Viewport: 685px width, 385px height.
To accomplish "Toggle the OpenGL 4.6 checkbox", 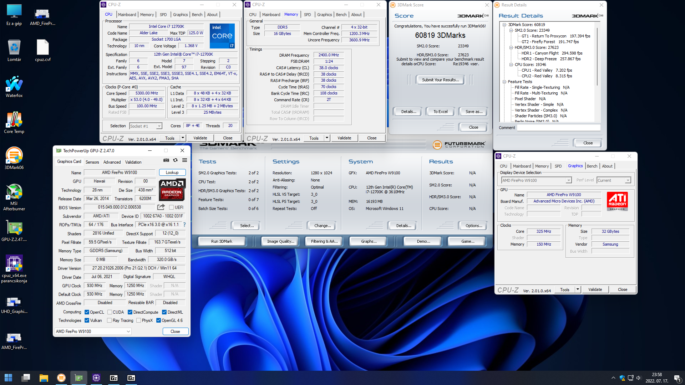I will tap(158, 320).
